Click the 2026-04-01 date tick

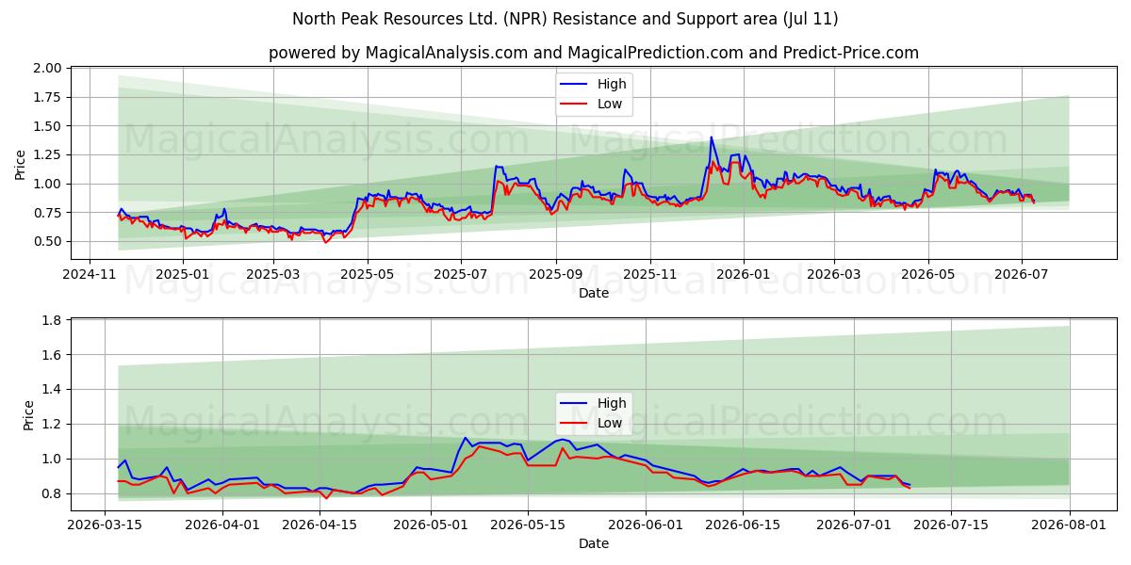222,525
